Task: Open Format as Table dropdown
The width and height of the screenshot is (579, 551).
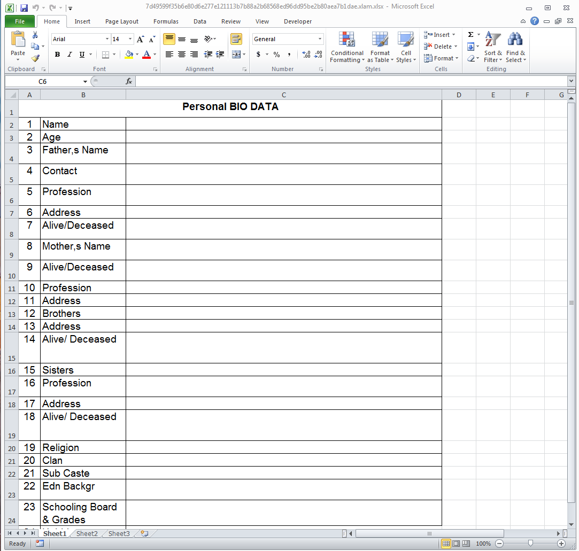Action: pyautogui.click(x=380, y=47)
